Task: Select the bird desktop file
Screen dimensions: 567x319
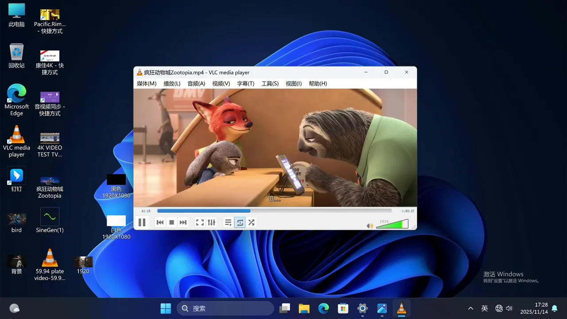Action: pyautogui.click(x=16, y=222)
